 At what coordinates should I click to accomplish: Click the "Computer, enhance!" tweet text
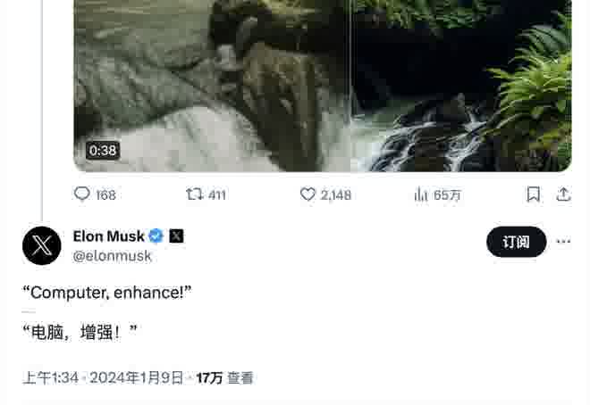pos(106,292)
